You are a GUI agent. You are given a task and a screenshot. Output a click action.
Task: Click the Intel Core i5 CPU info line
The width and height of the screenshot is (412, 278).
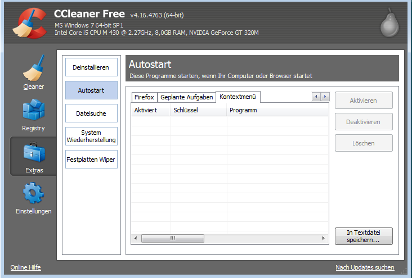pyautogui.click(x=156, y=33)
